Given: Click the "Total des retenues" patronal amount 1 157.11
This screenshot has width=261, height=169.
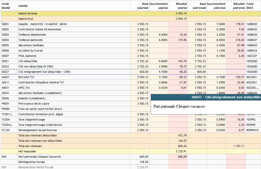Looking at the screenshot, I should coord(238,146).
